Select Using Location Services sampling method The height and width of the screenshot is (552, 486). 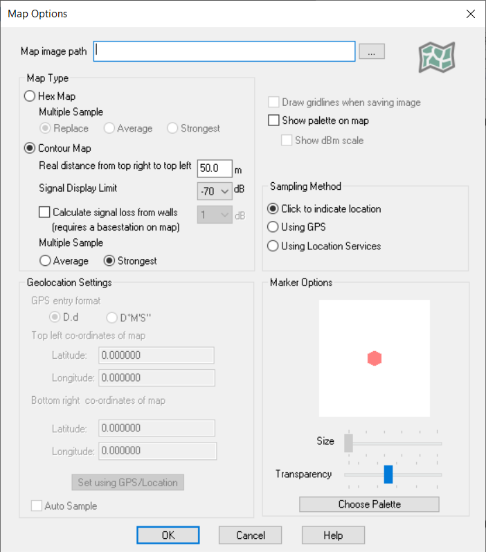pyautogui.click(x=273, y=246)
